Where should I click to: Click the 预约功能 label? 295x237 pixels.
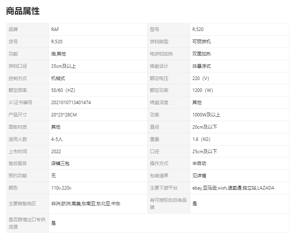[18, 175]
